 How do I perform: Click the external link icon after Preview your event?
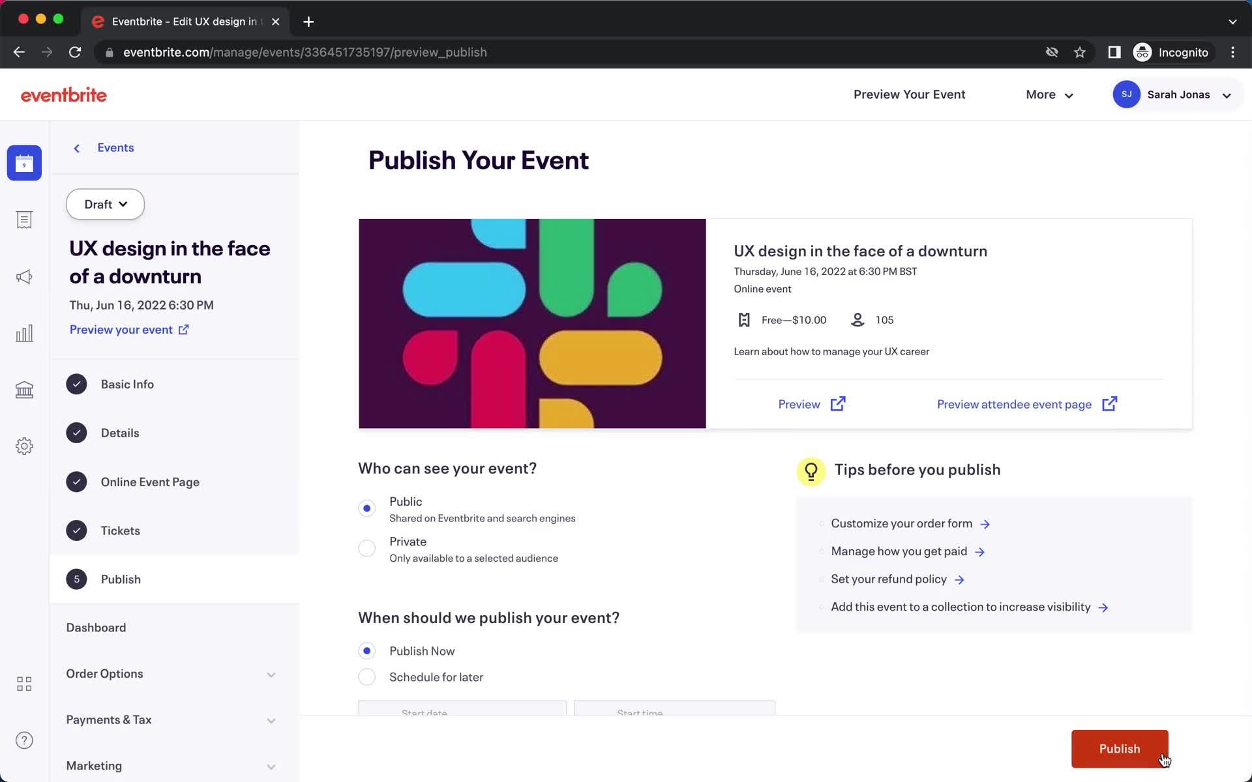pyautogui.click(x=184, y=330)
